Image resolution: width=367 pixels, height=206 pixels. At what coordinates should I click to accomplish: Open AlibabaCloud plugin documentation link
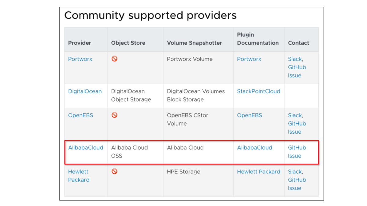(x=254, y=148)
